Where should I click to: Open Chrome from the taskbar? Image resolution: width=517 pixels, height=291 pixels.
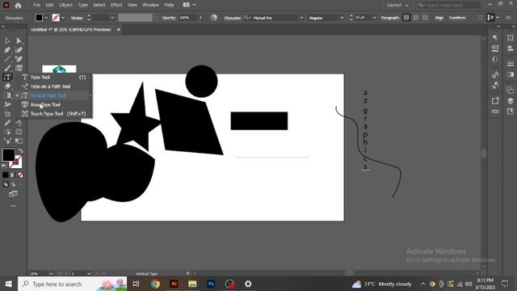pyautogui.click(x=155, y=284)
